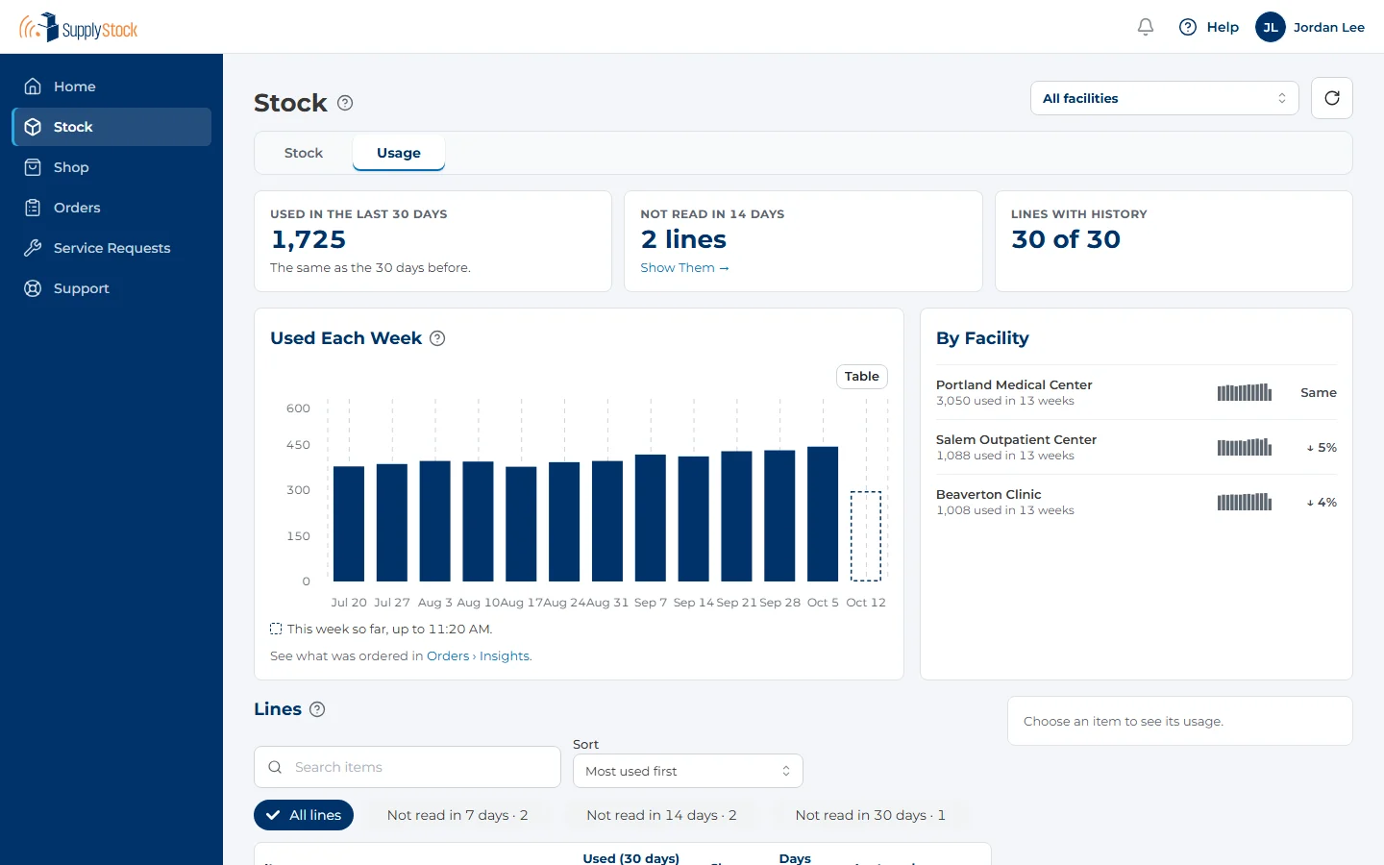Click the Help question-mark icon

1188,27
